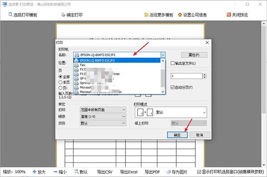Click printer icon in name combo box
This screenshot has height=177, width=267.
tap(77, 55)
